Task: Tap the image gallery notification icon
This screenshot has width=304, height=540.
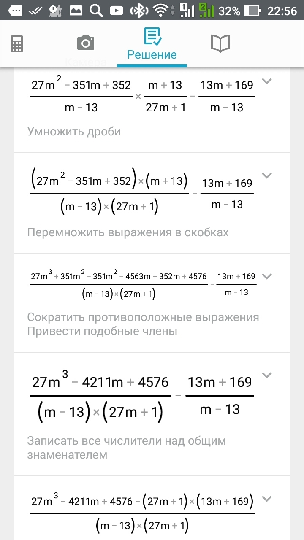Action: pyautogui.click(x=76, y=11)
